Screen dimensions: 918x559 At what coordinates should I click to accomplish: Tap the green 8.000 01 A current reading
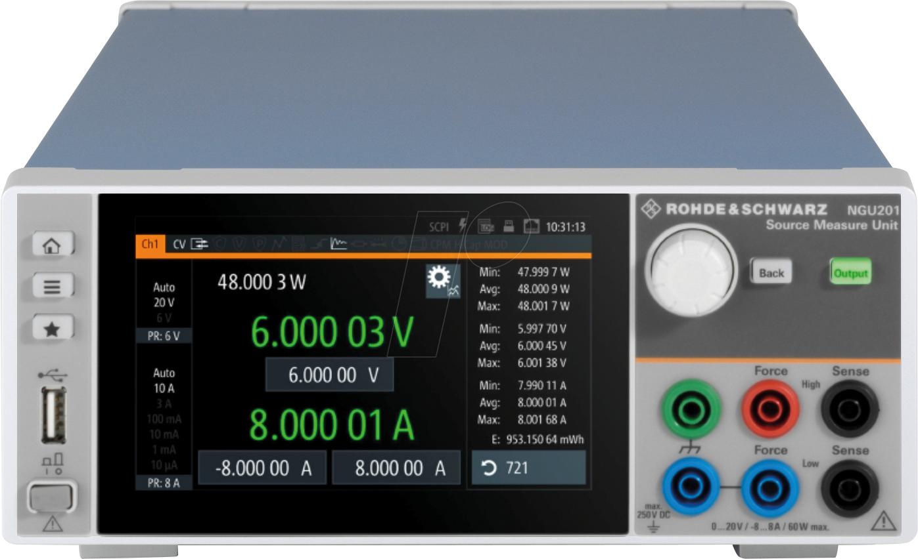[332, 424]
